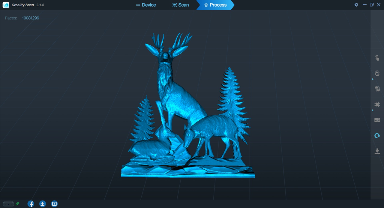Open the Scan tab
Screen dimensions: 384x208
(181, 5)
